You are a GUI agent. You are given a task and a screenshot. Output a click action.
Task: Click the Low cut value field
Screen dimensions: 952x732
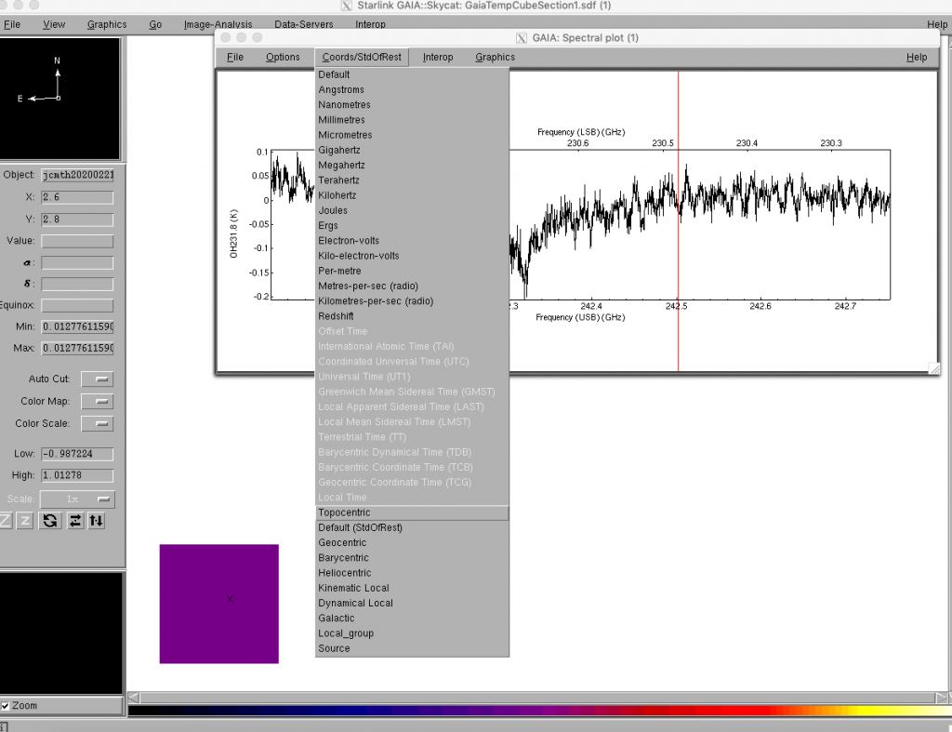(x=77, y=455)
